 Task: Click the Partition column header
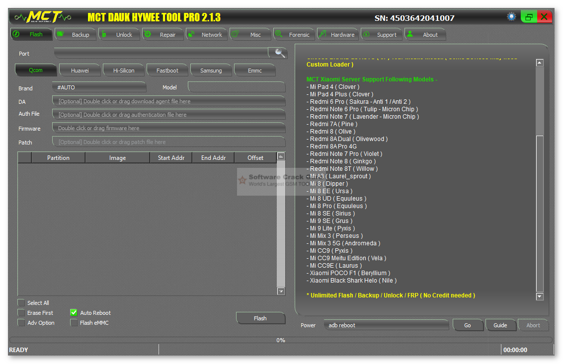(58, 157)
